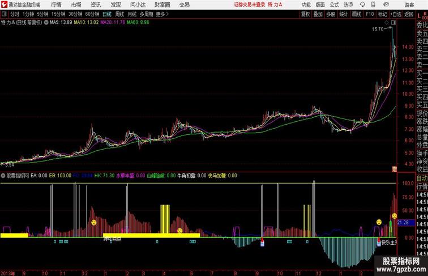
Task: Add stock via +自选 button
Action: click(396, 14)
